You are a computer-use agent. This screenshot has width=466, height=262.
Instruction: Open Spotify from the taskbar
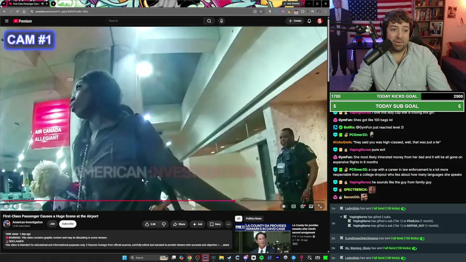[261, 258]
